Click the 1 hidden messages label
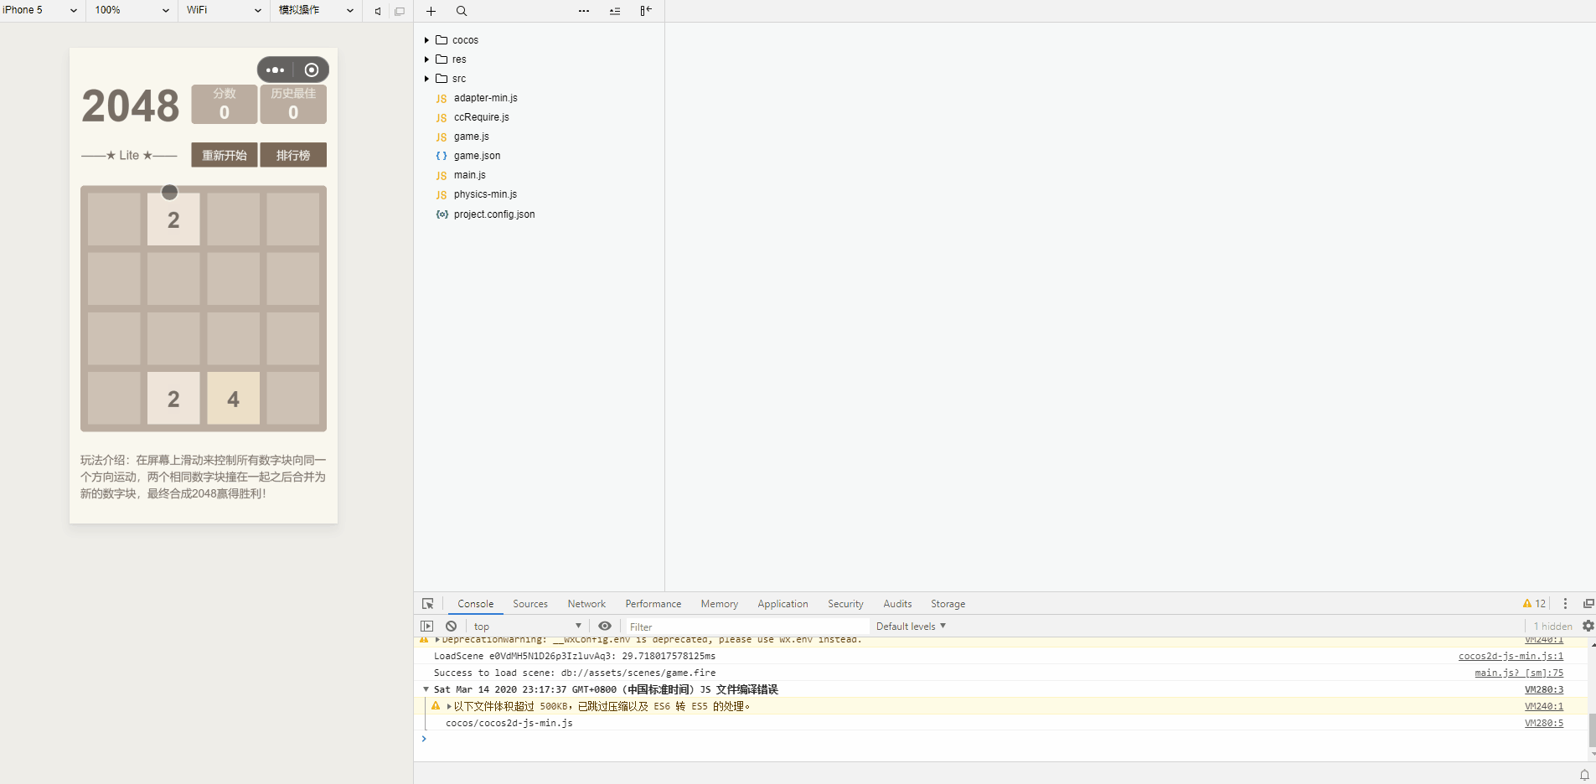The width and height of the screenshot is (1596, 784). pos(1552,627)
